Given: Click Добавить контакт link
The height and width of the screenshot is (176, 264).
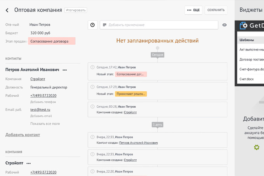Looking at the screenshot, I should (23, 135).
